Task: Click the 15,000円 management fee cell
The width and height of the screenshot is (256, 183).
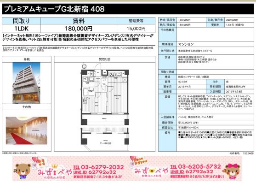Action: pyautogui.click(x=136, y=29)
